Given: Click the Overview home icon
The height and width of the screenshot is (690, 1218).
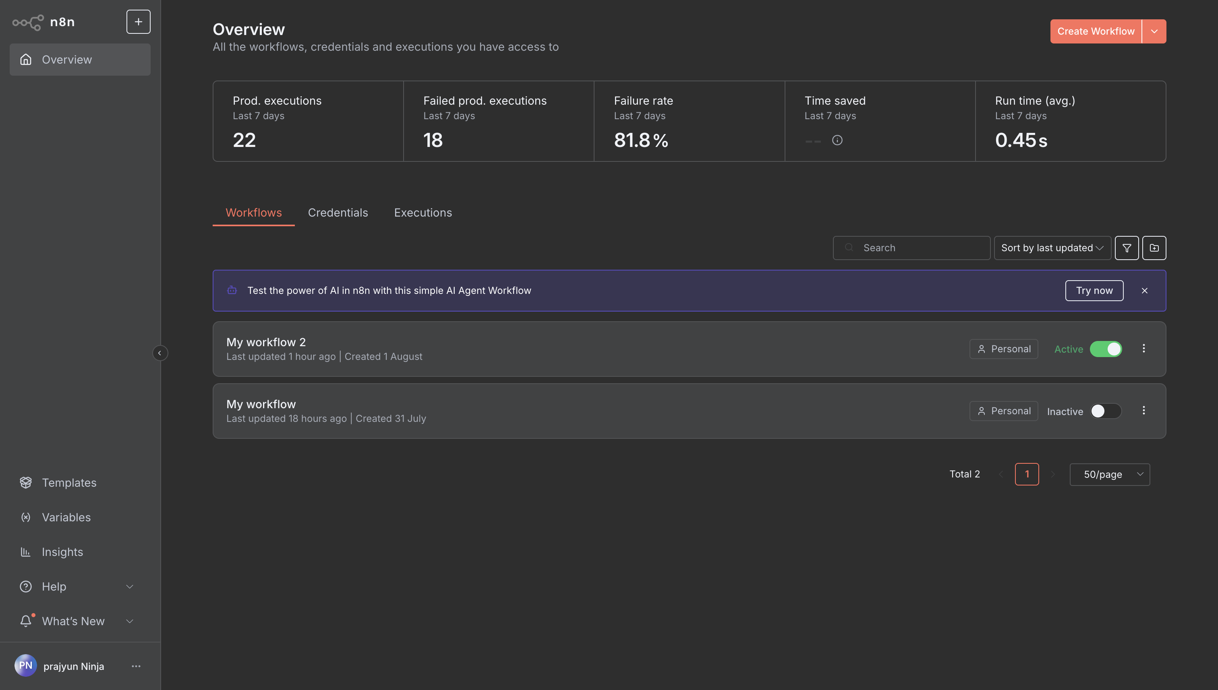Looking at the screenshot, I should point(26,59).
